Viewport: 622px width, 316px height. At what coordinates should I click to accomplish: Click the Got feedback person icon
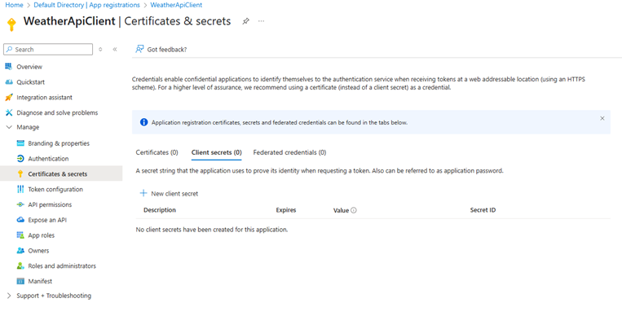(139, 49)
